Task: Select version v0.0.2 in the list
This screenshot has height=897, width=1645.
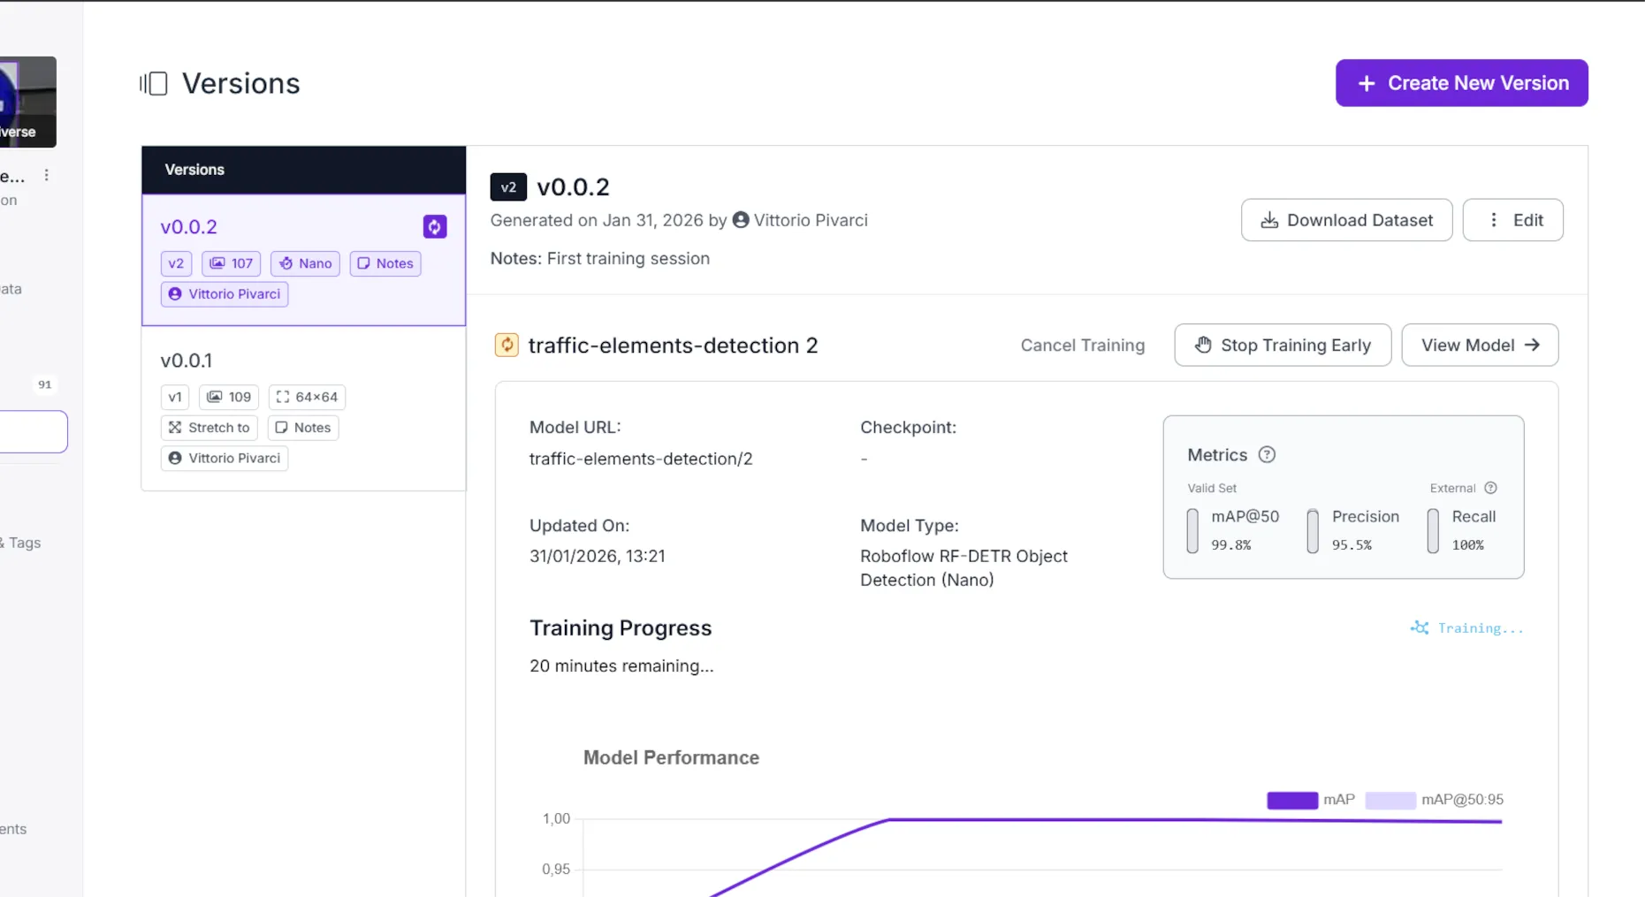Action: click(x=189, y=227)
